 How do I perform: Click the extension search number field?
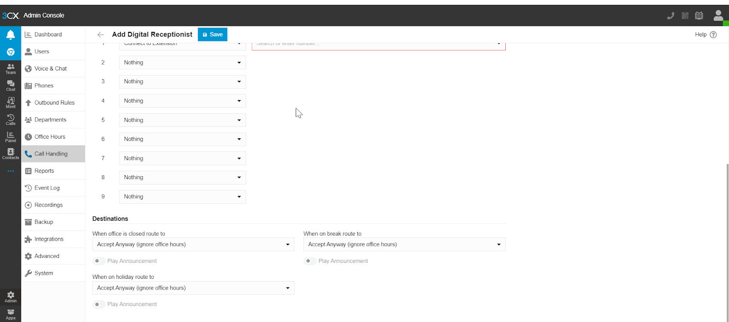coord(374,45)
